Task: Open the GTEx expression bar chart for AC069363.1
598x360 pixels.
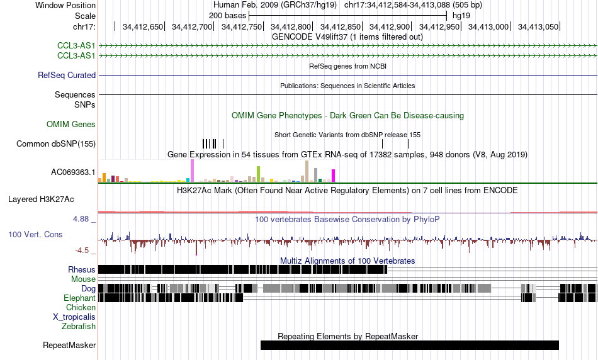Action: (x=217, y=171)
